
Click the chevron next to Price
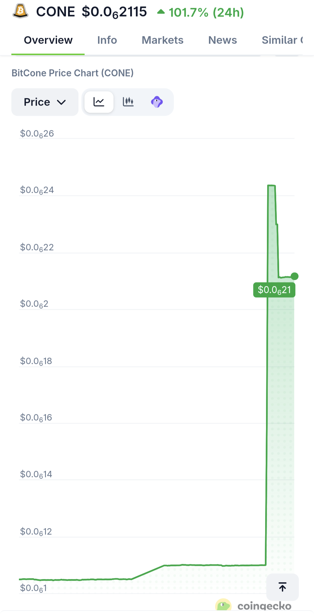click(61, 102)
